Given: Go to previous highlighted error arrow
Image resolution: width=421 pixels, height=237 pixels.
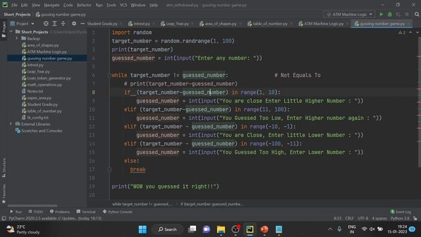Looking at the screenshot, I should [410, 32].
